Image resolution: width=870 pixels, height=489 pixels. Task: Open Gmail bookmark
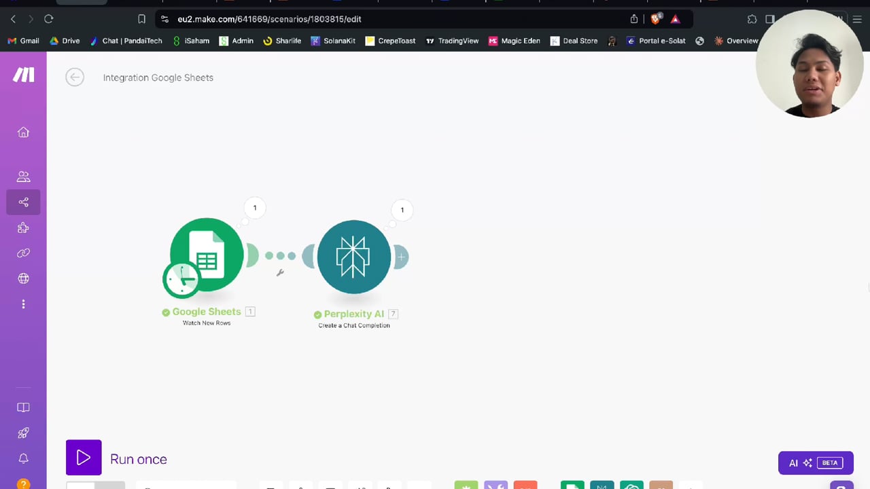click(23, 41)
